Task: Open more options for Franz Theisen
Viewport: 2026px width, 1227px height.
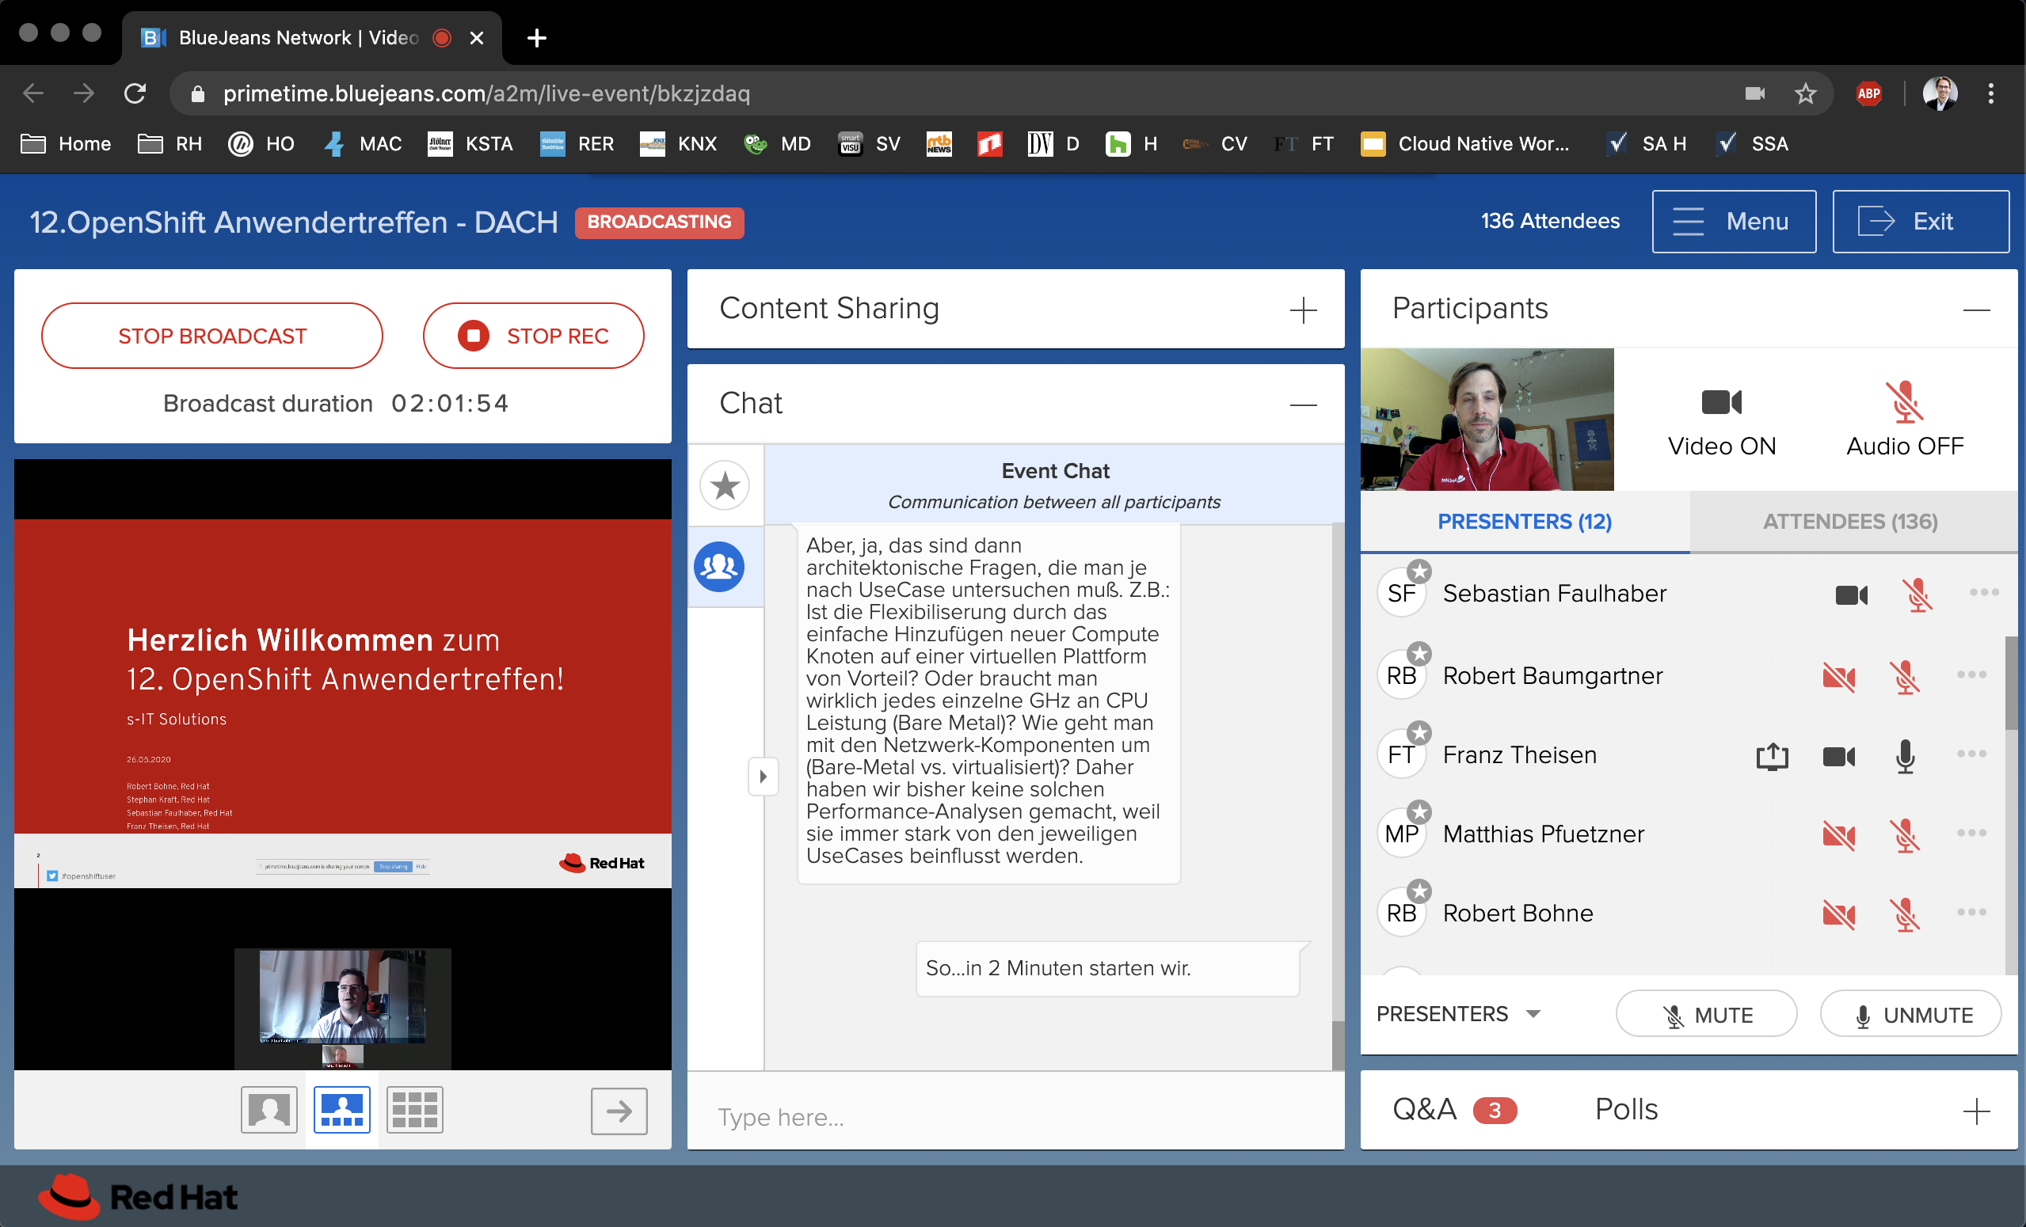Action: 1971,754
